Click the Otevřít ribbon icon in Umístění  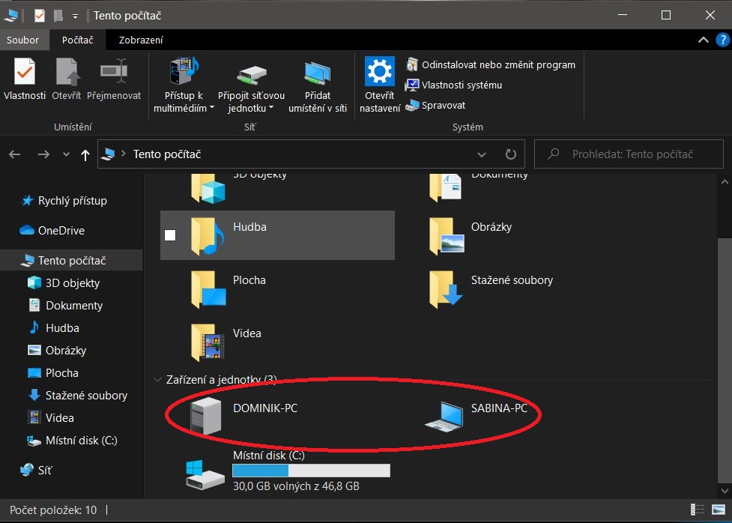point(66,79)
